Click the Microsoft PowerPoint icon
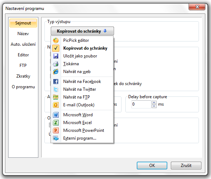The image size is (211, 179). point(56,130)
